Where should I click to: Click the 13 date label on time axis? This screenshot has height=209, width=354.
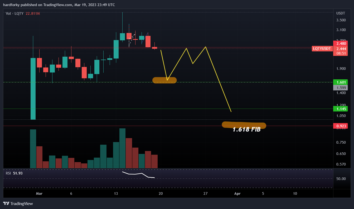tap(116, 193)
